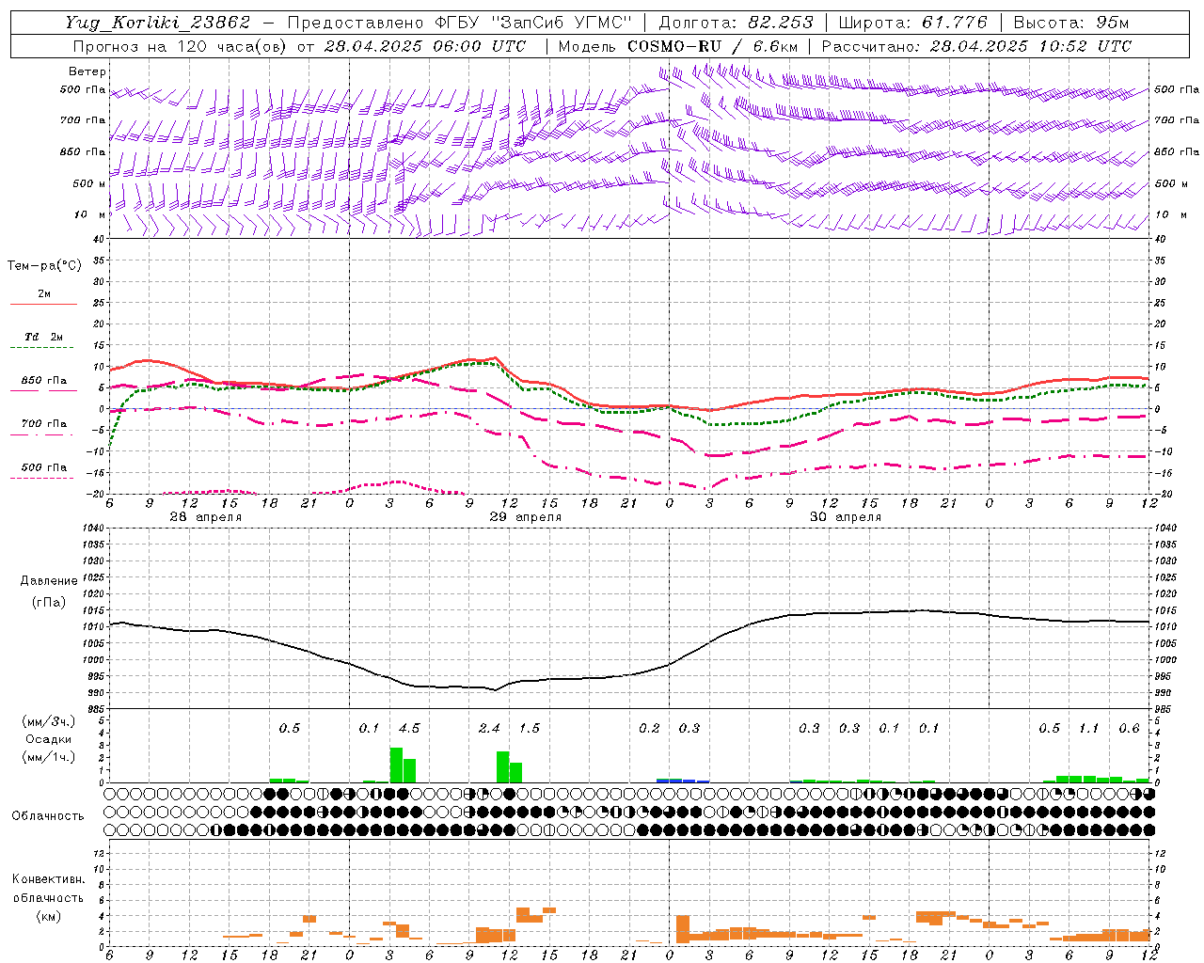Click the 1.1 precipitation total value

coord(1088,729)
